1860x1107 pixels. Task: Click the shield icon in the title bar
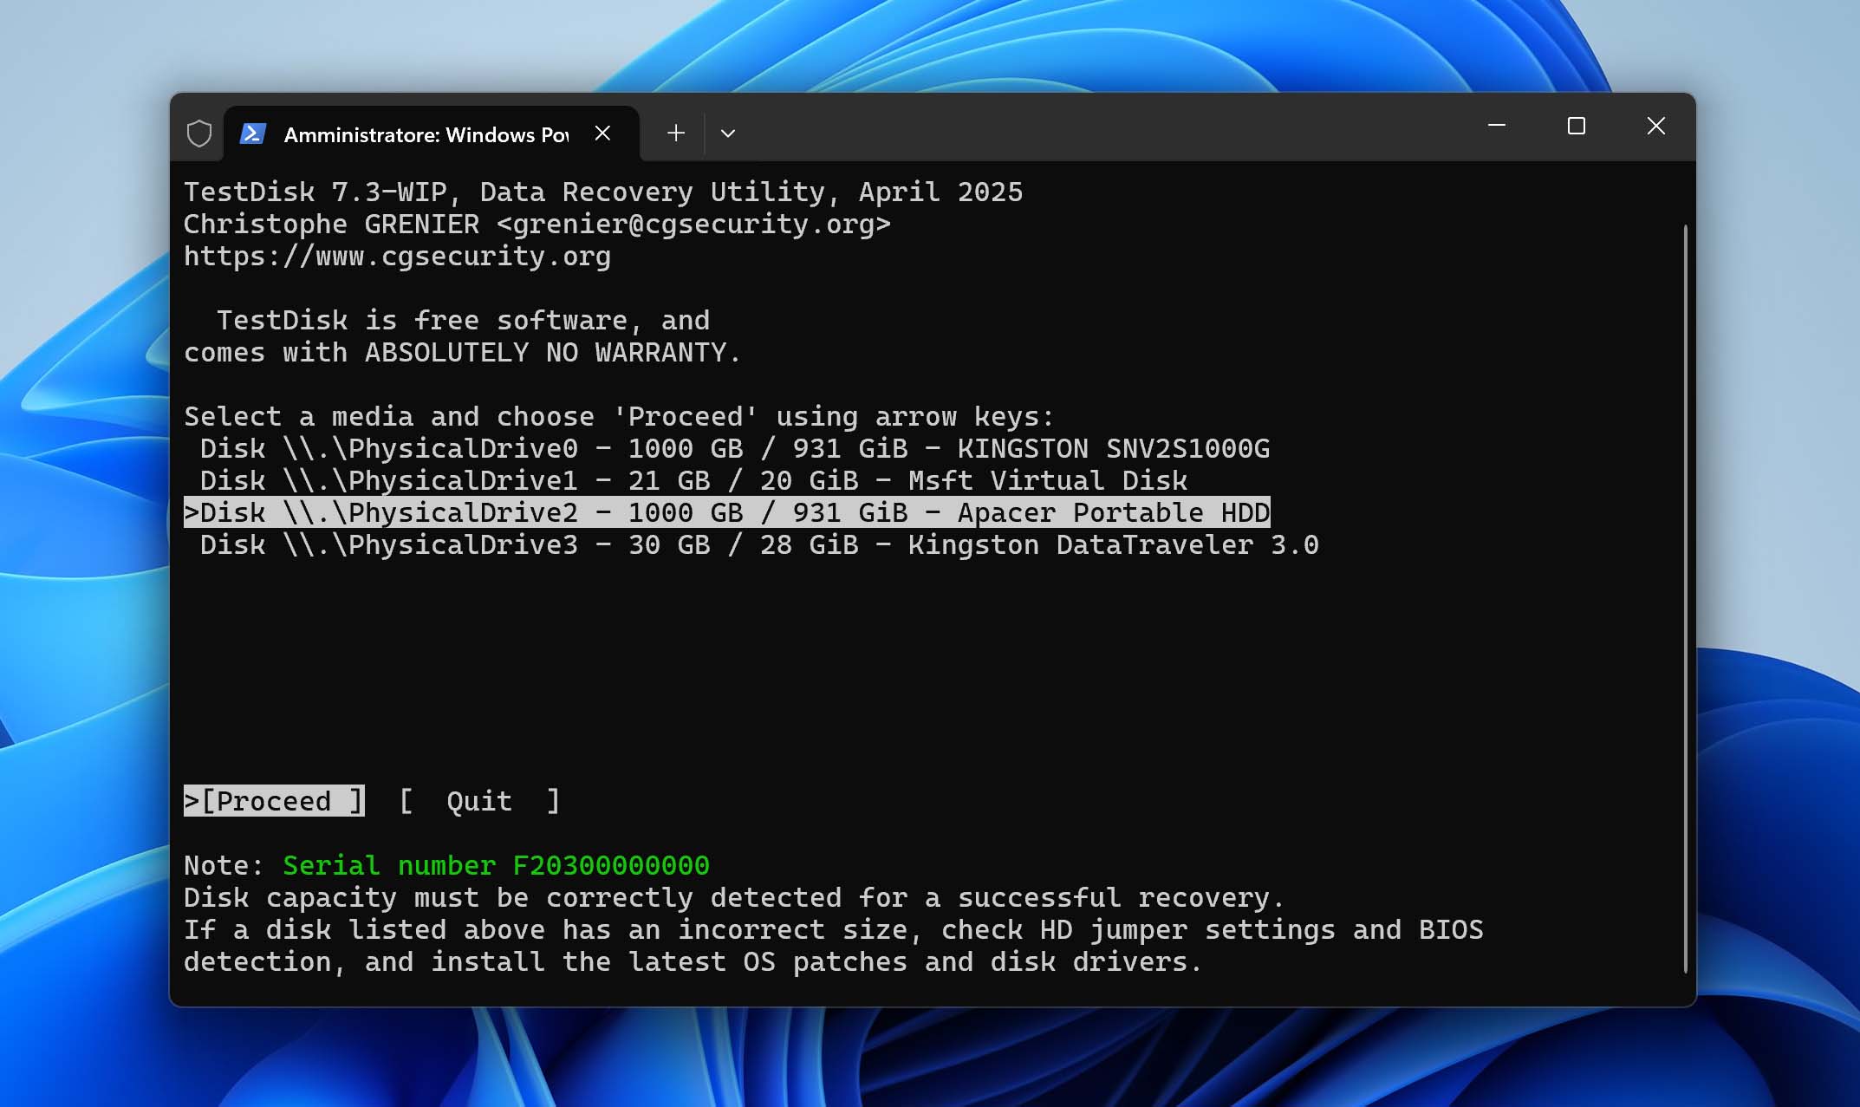pos(199,133)
